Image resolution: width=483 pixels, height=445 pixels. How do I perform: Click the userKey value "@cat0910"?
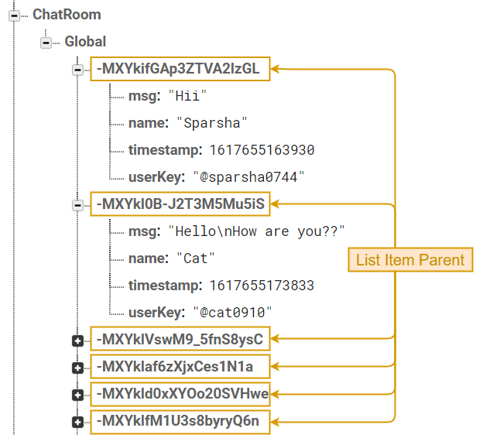click(232, 313)
